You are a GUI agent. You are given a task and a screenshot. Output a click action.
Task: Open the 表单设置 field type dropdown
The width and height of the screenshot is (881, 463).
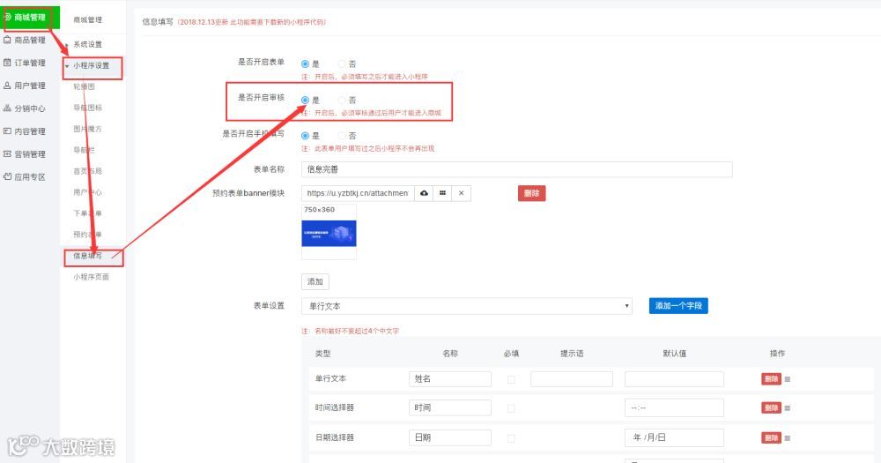(466, 306)
